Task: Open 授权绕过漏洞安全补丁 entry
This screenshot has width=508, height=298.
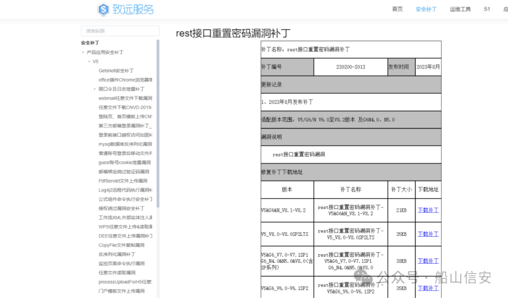Action: [x=121, y=208]
